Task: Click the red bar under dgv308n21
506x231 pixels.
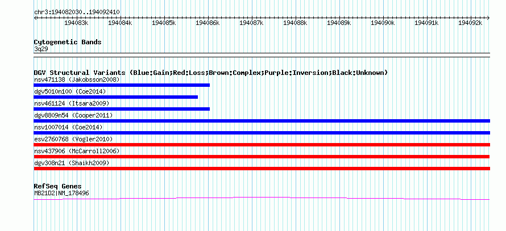Action: point(262,169)
